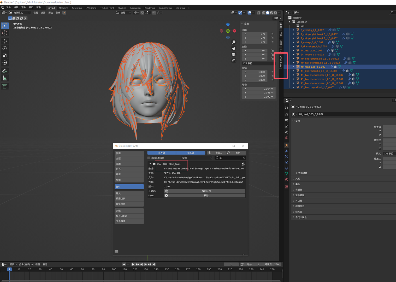Expand 40_head_0.25_0_0.002 in outliner
The height and width of the screenshot is (282, 396).
coord(294,67)
